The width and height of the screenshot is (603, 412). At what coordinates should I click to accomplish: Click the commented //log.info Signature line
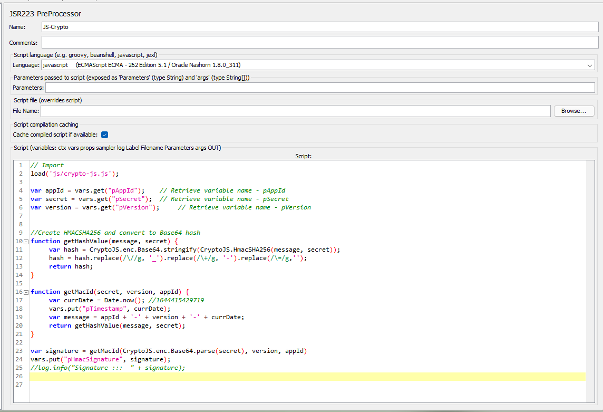(x=108, y=368)
